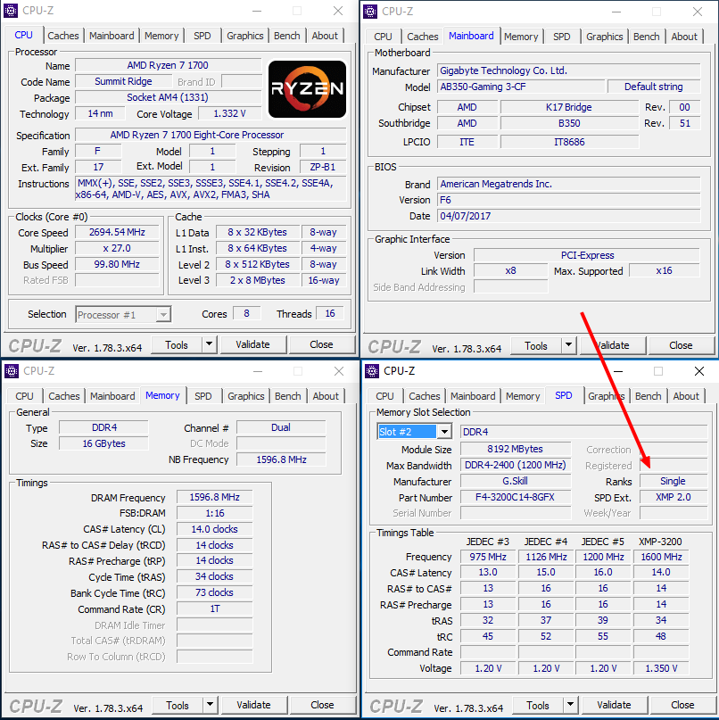
Task: Switch to Mainboard tab in the CPU window
Action: pyautogui.click(x=112, y=36)
